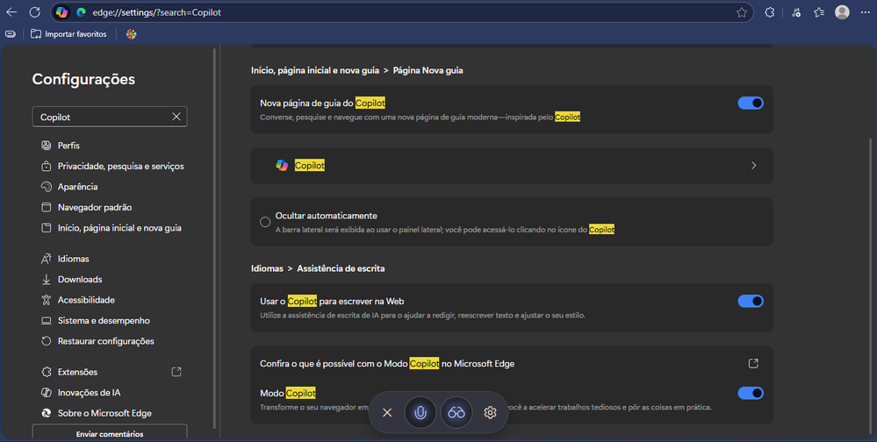The image size is (877, 442).
Task: Open Privacidade, pesquisa e serviços
Action: 112,166
